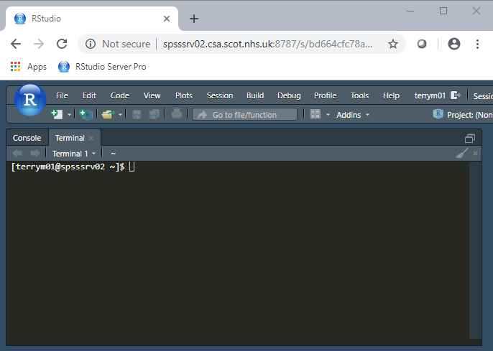Open the Build menu
493x351 pixels.
click(255, 95)
